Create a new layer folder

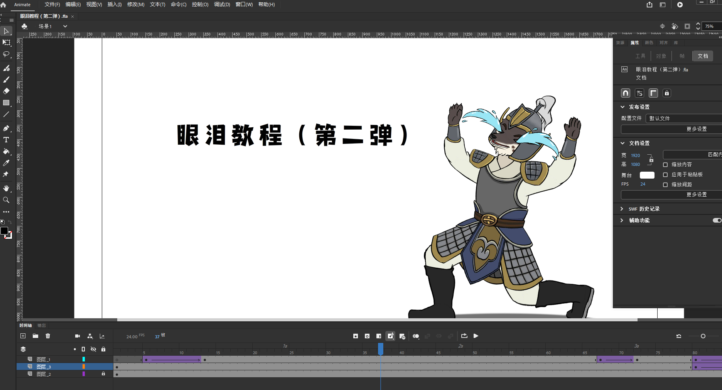[x=35, y=336]
